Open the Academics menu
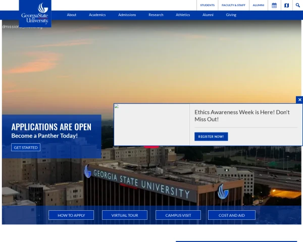Viewport: 303px width, 242px height. [x=97, y=15]
